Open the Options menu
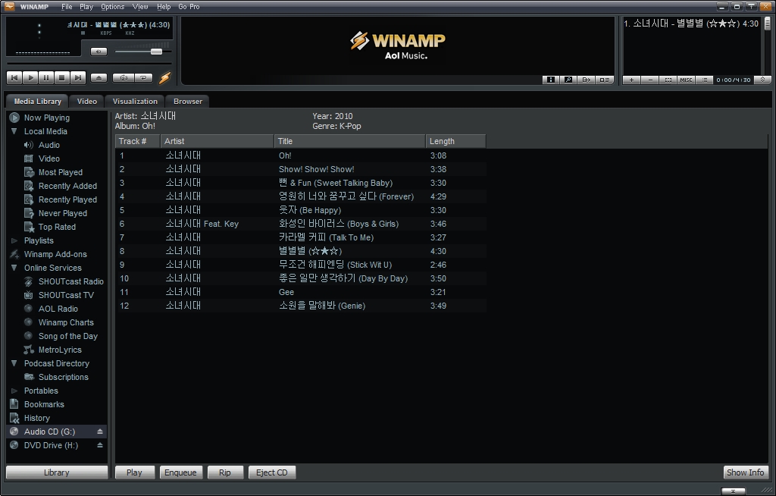776x496 pixels. point(112,6)
